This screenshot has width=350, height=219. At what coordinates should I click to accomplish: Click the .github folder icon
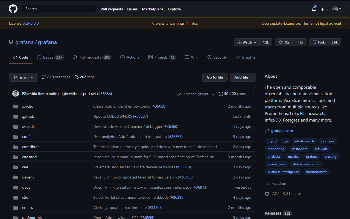tap(16, 116)
